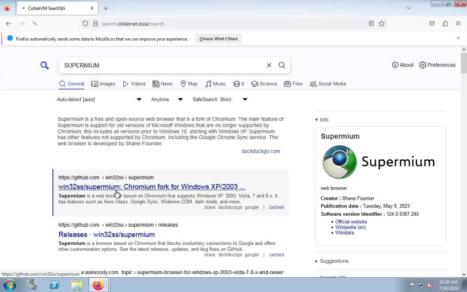Click the muted volume tray icon
The image size is (467, 292).
[430, 285]
